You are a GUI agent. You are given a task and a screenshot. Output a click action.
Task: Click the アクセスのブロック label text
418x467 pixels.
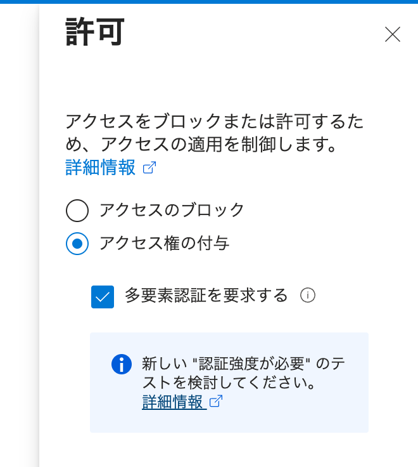pyautogui.click(x=172, y=210)
